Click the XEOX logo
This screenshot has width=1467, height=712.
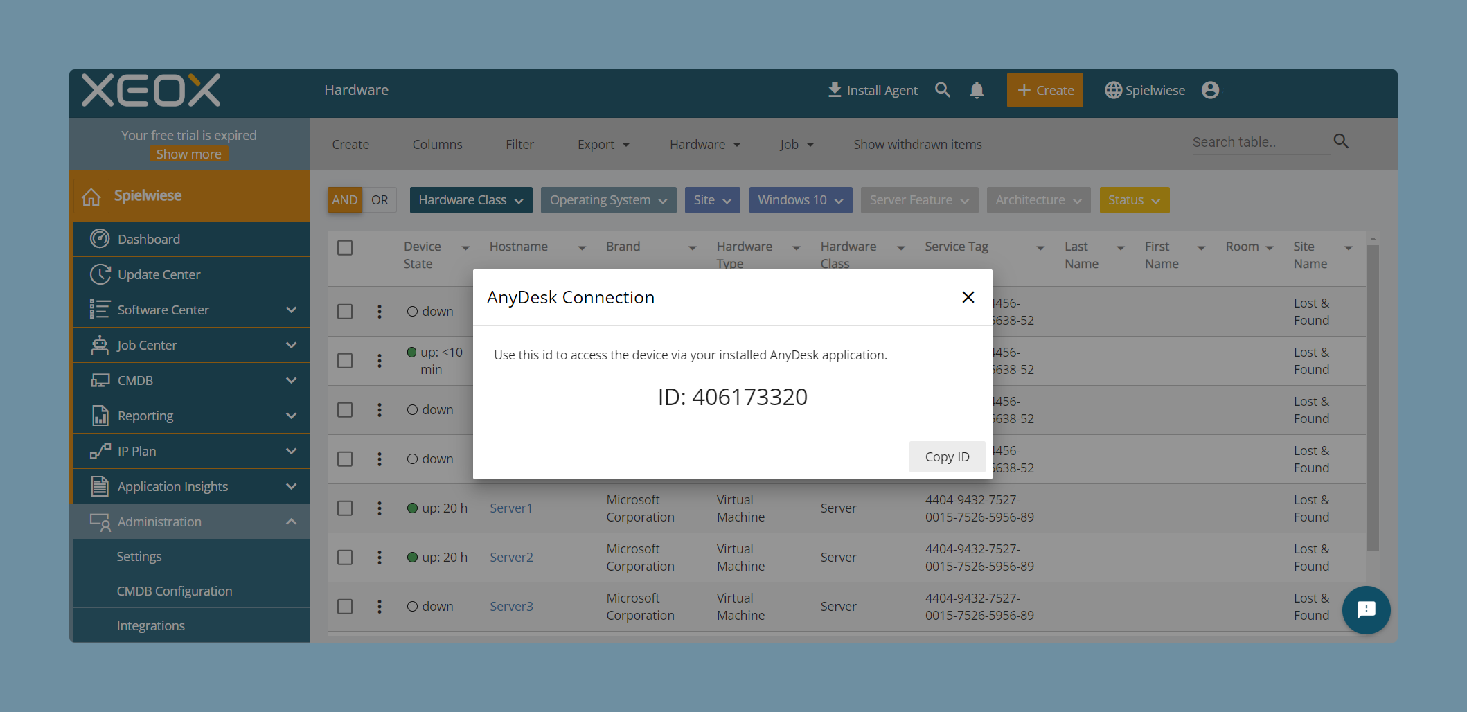(x=151, y=91)
